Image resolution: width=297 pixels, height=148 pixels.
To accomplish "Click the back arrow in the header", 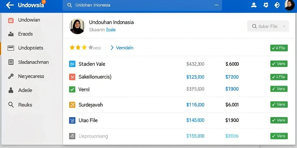I will coord(10,5).
